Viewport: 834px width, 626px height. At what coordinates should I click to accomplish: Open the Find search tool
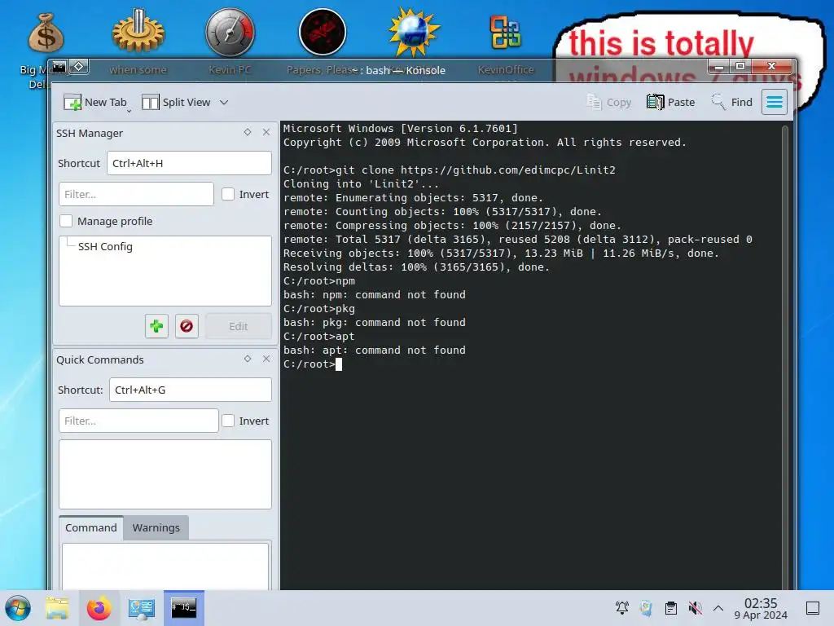tap(732, 102)
